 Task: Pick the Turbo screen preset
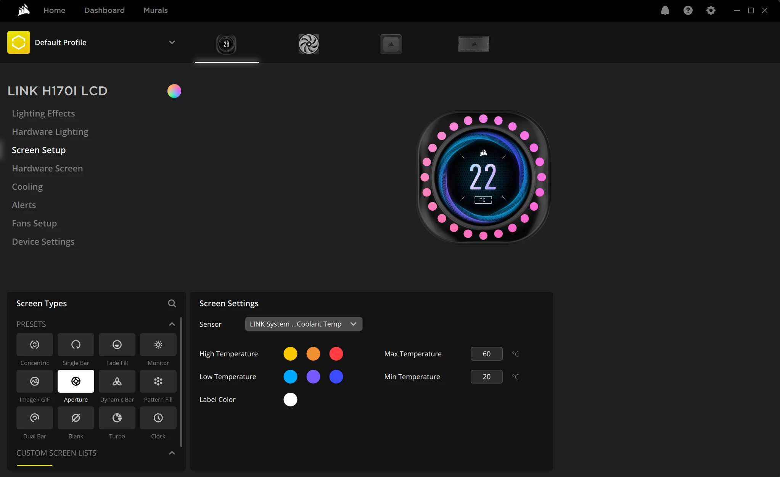coord(117,418)
